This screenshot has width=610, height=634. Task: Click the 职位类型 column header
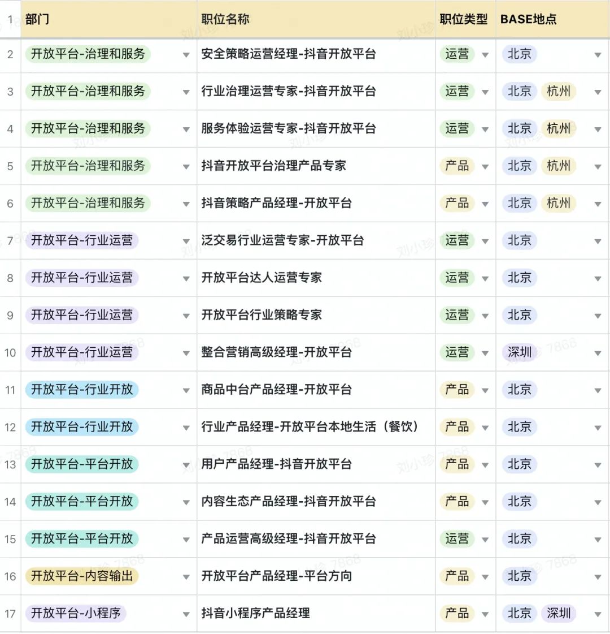click(x=463, y=19)
